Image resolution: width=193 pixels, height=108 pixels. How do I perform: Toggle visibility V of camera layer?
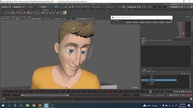[143, 82]
